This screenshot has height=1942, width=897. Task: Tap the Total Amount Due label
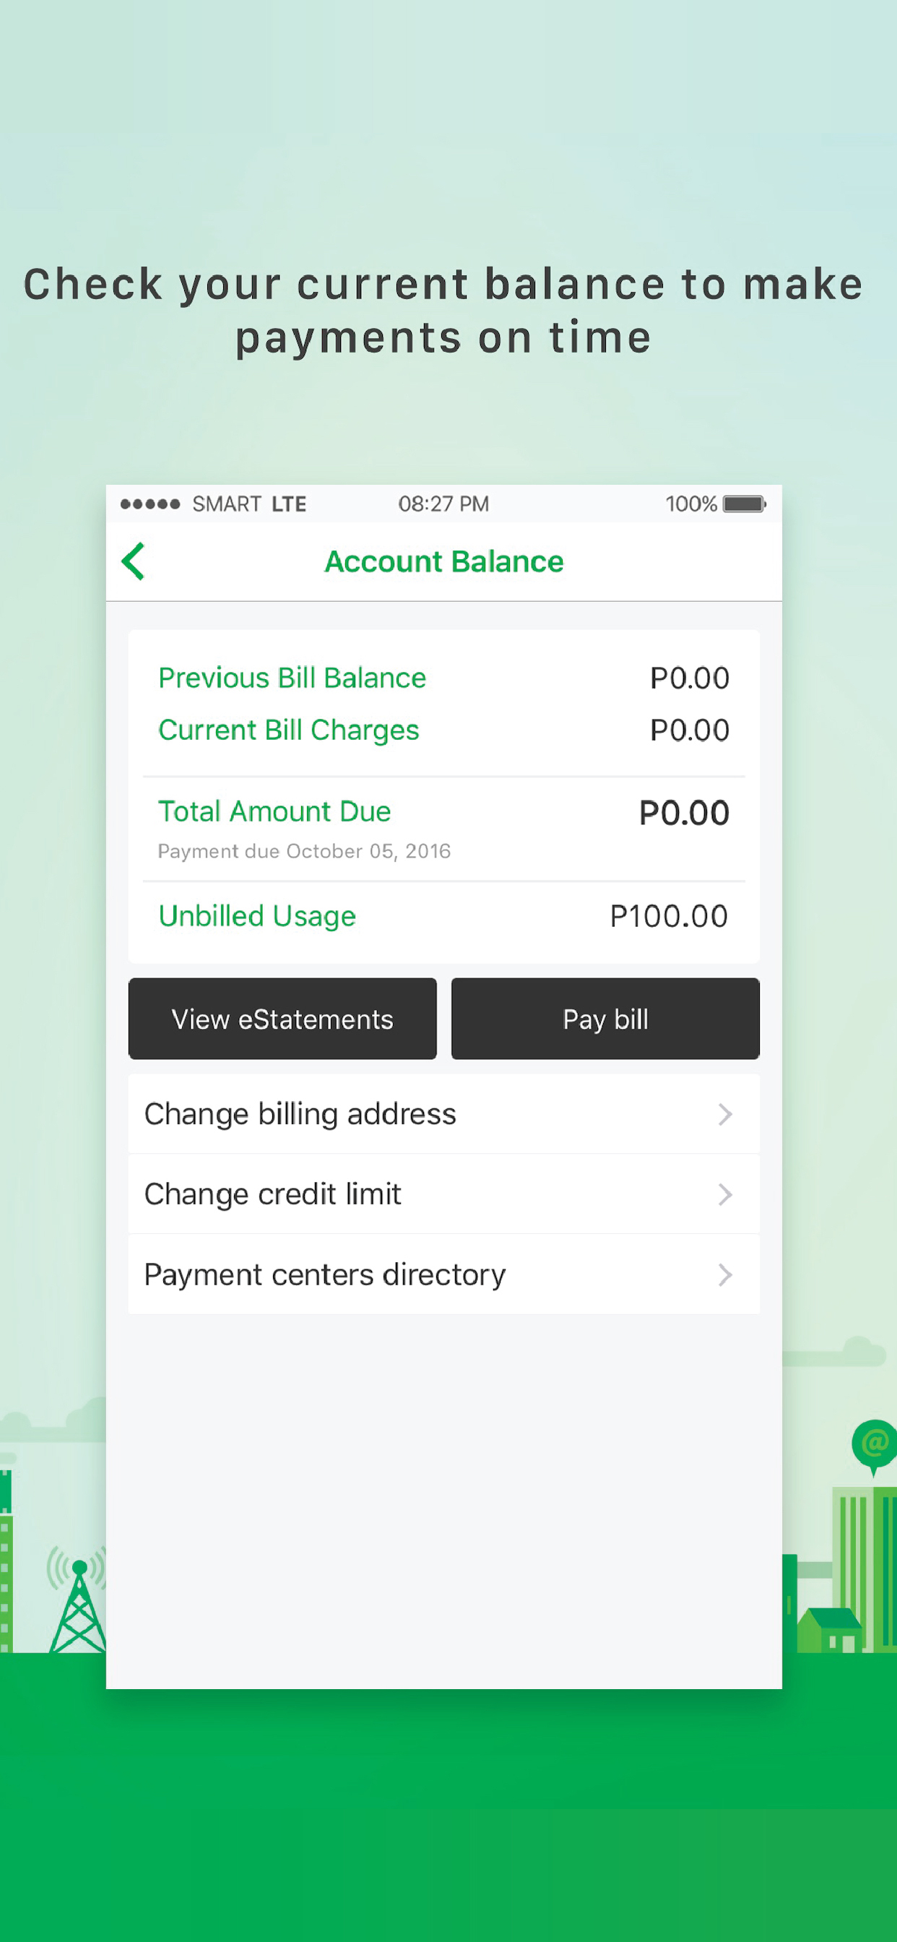click(x=274, y=811)
